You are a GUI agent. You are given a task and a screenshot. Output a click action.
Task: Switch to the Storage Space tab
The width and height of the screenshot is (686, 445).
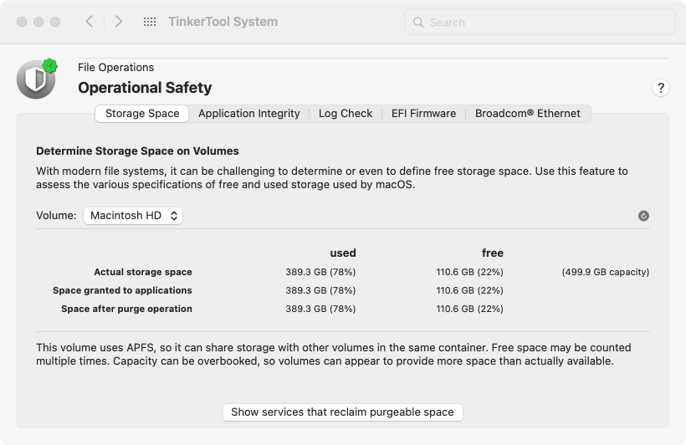point(142,114)
